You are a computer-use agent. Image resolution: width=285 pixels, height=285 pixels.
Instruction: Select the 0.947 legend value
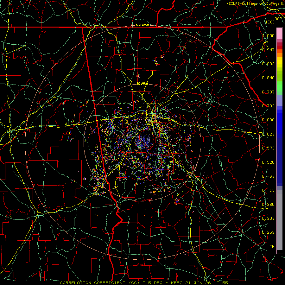[268, 50]
